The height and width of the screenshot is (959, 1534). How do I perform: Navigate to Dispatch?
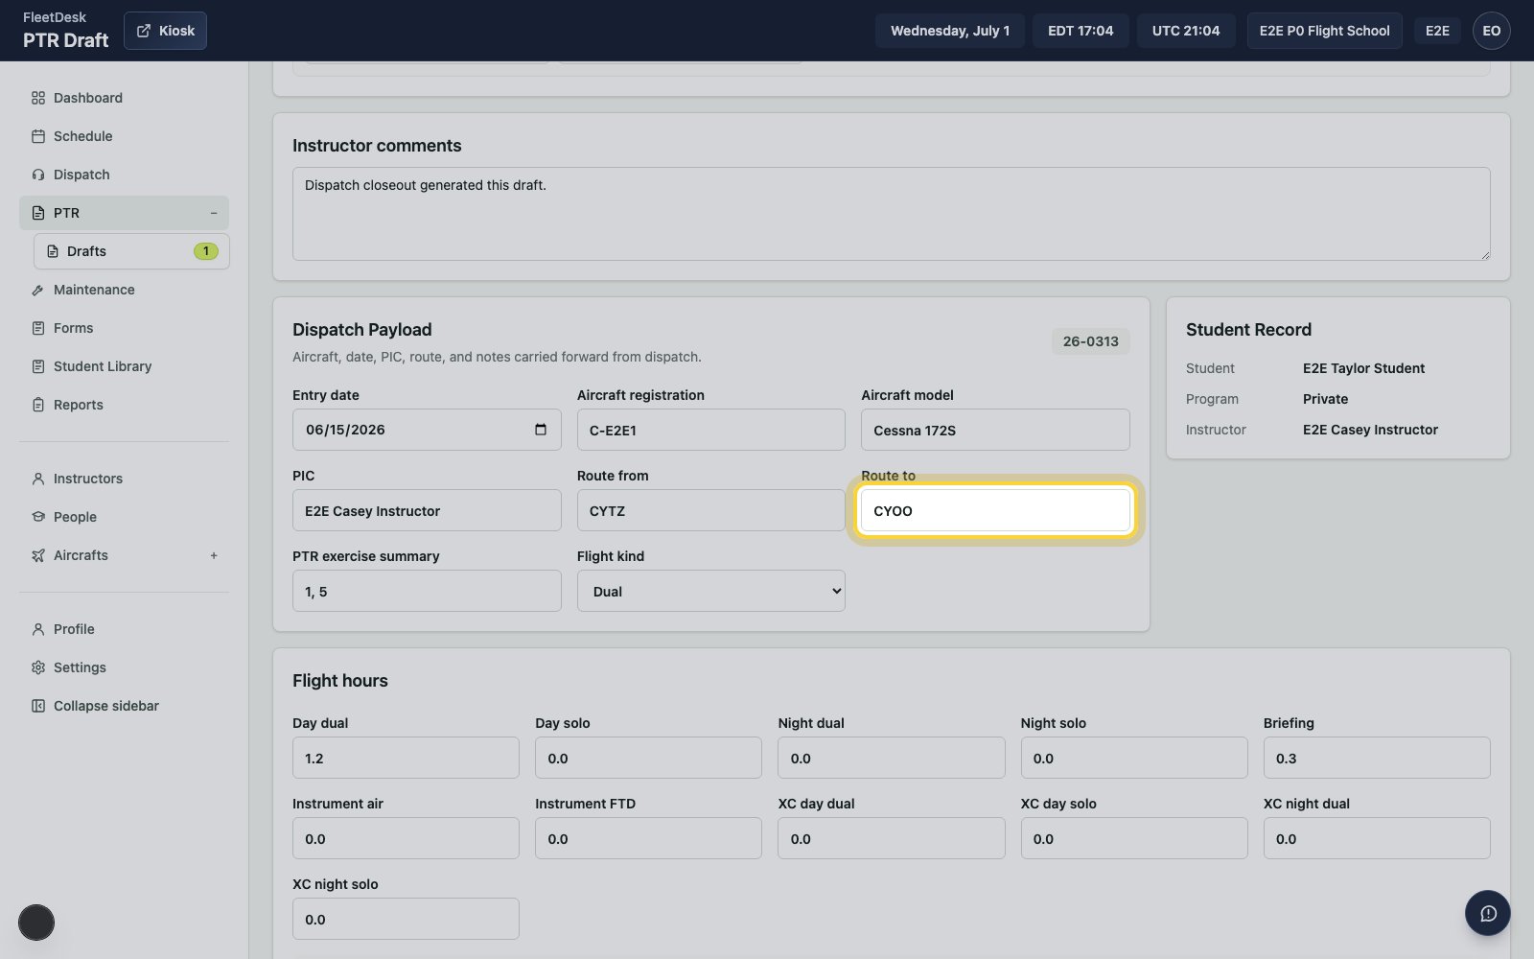pyautogui.click(x=124, y=175)
